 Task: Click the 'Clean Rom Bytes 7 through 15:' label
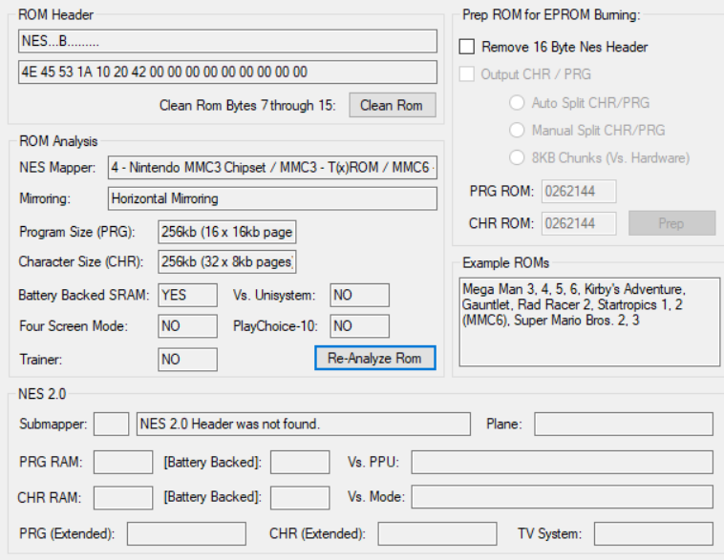point(247,106)
